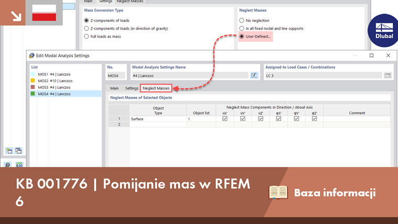The image size is (398, 224).
Task: Click the row 2 header in the table
Action: click(119, 125)
